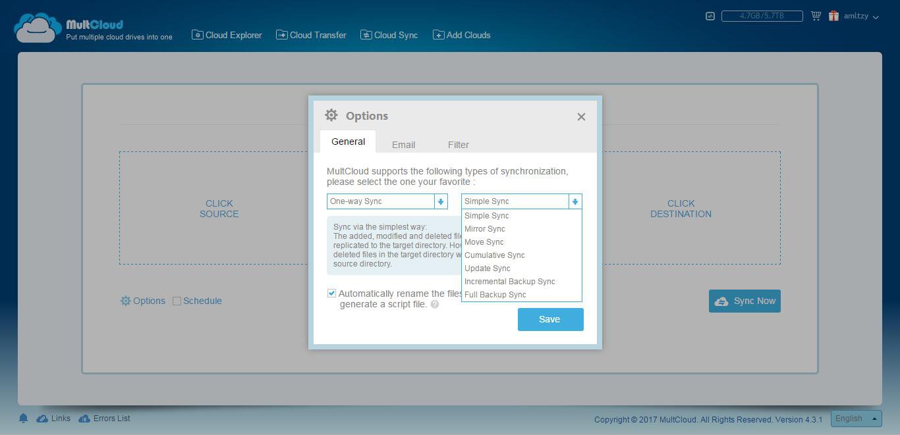Open the amltzy account menu
The height and width of the screenshot is (435, 900).
[862, 16]
